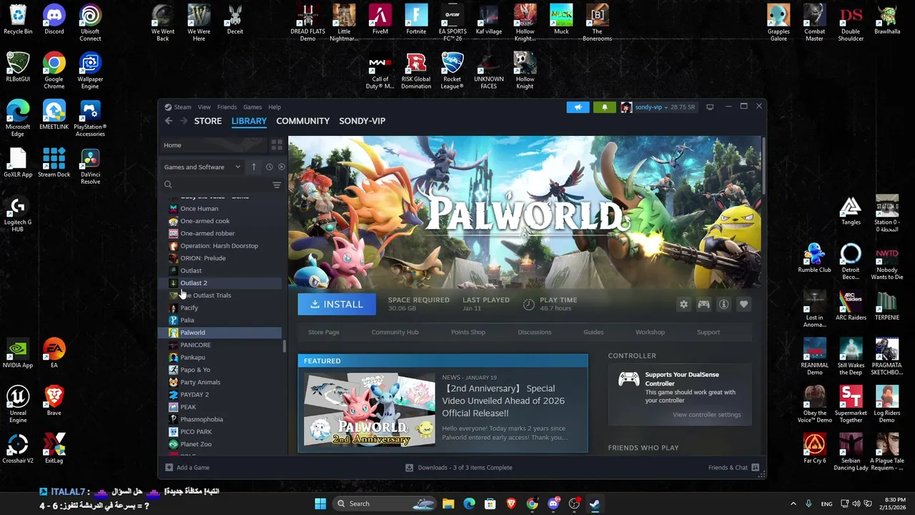The height and width of the screenshot is (515, 915).
Task: Open Palworld Community Hub link
Action: pyautogui.click(x=395, y=332)
